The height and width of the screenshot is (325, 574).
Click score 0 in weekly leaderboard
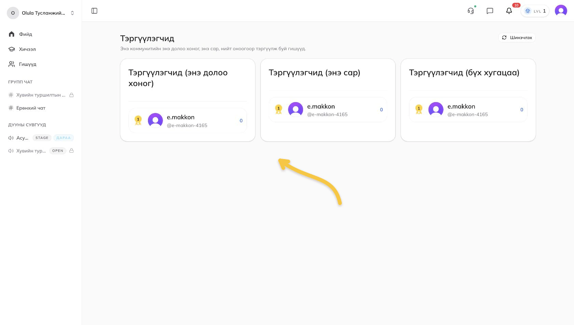click(x=241, y=121)
